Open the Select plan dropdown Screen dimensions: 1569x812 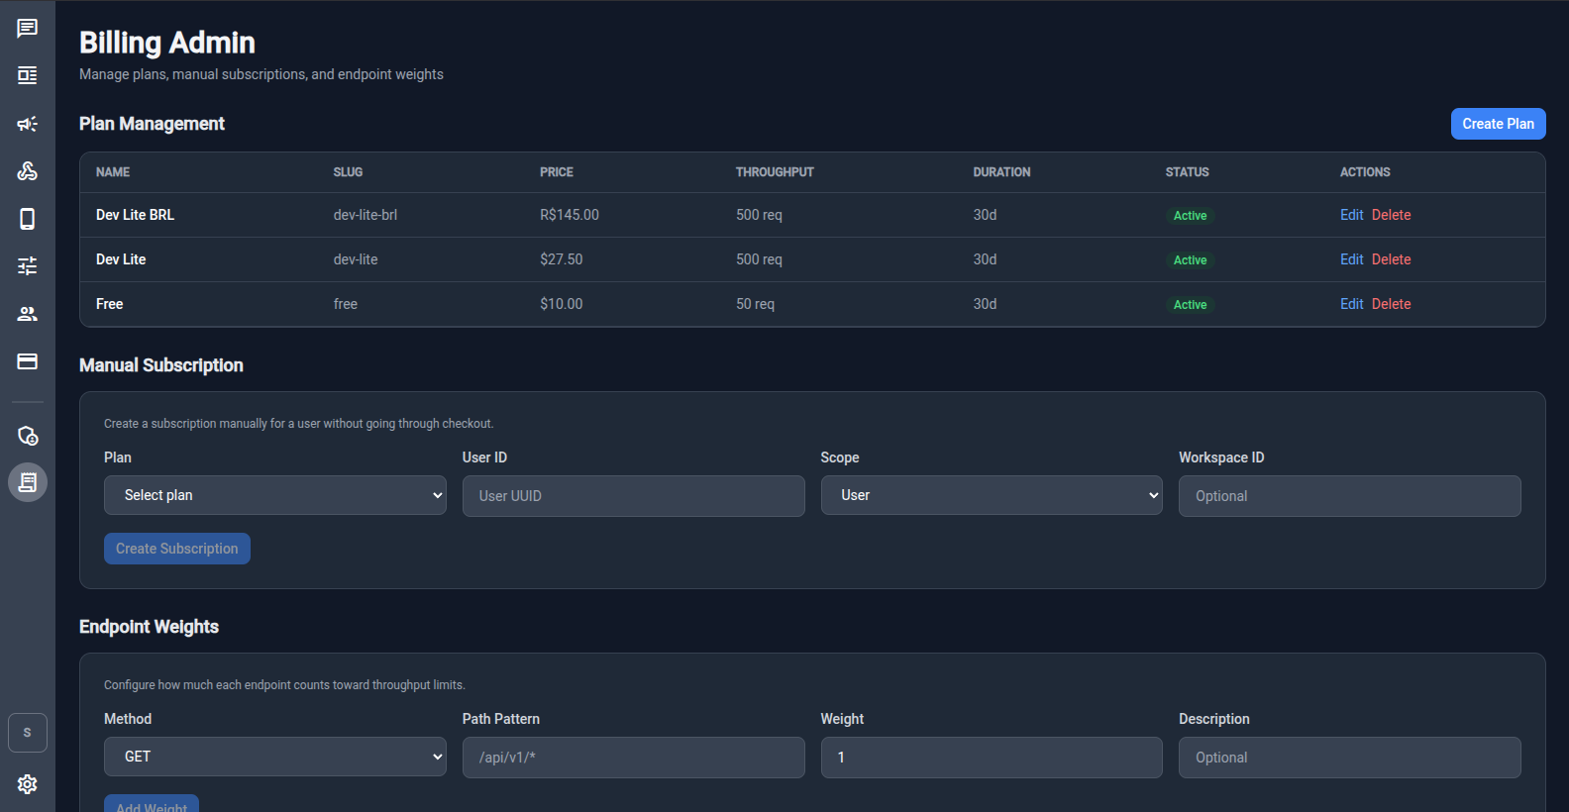coord(275,495)
